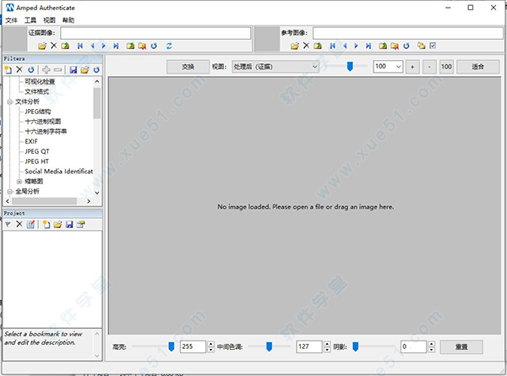This screenshot has width=507, height=376.
Task: Click the 证据图像 path input field
Action: (155, 33)
